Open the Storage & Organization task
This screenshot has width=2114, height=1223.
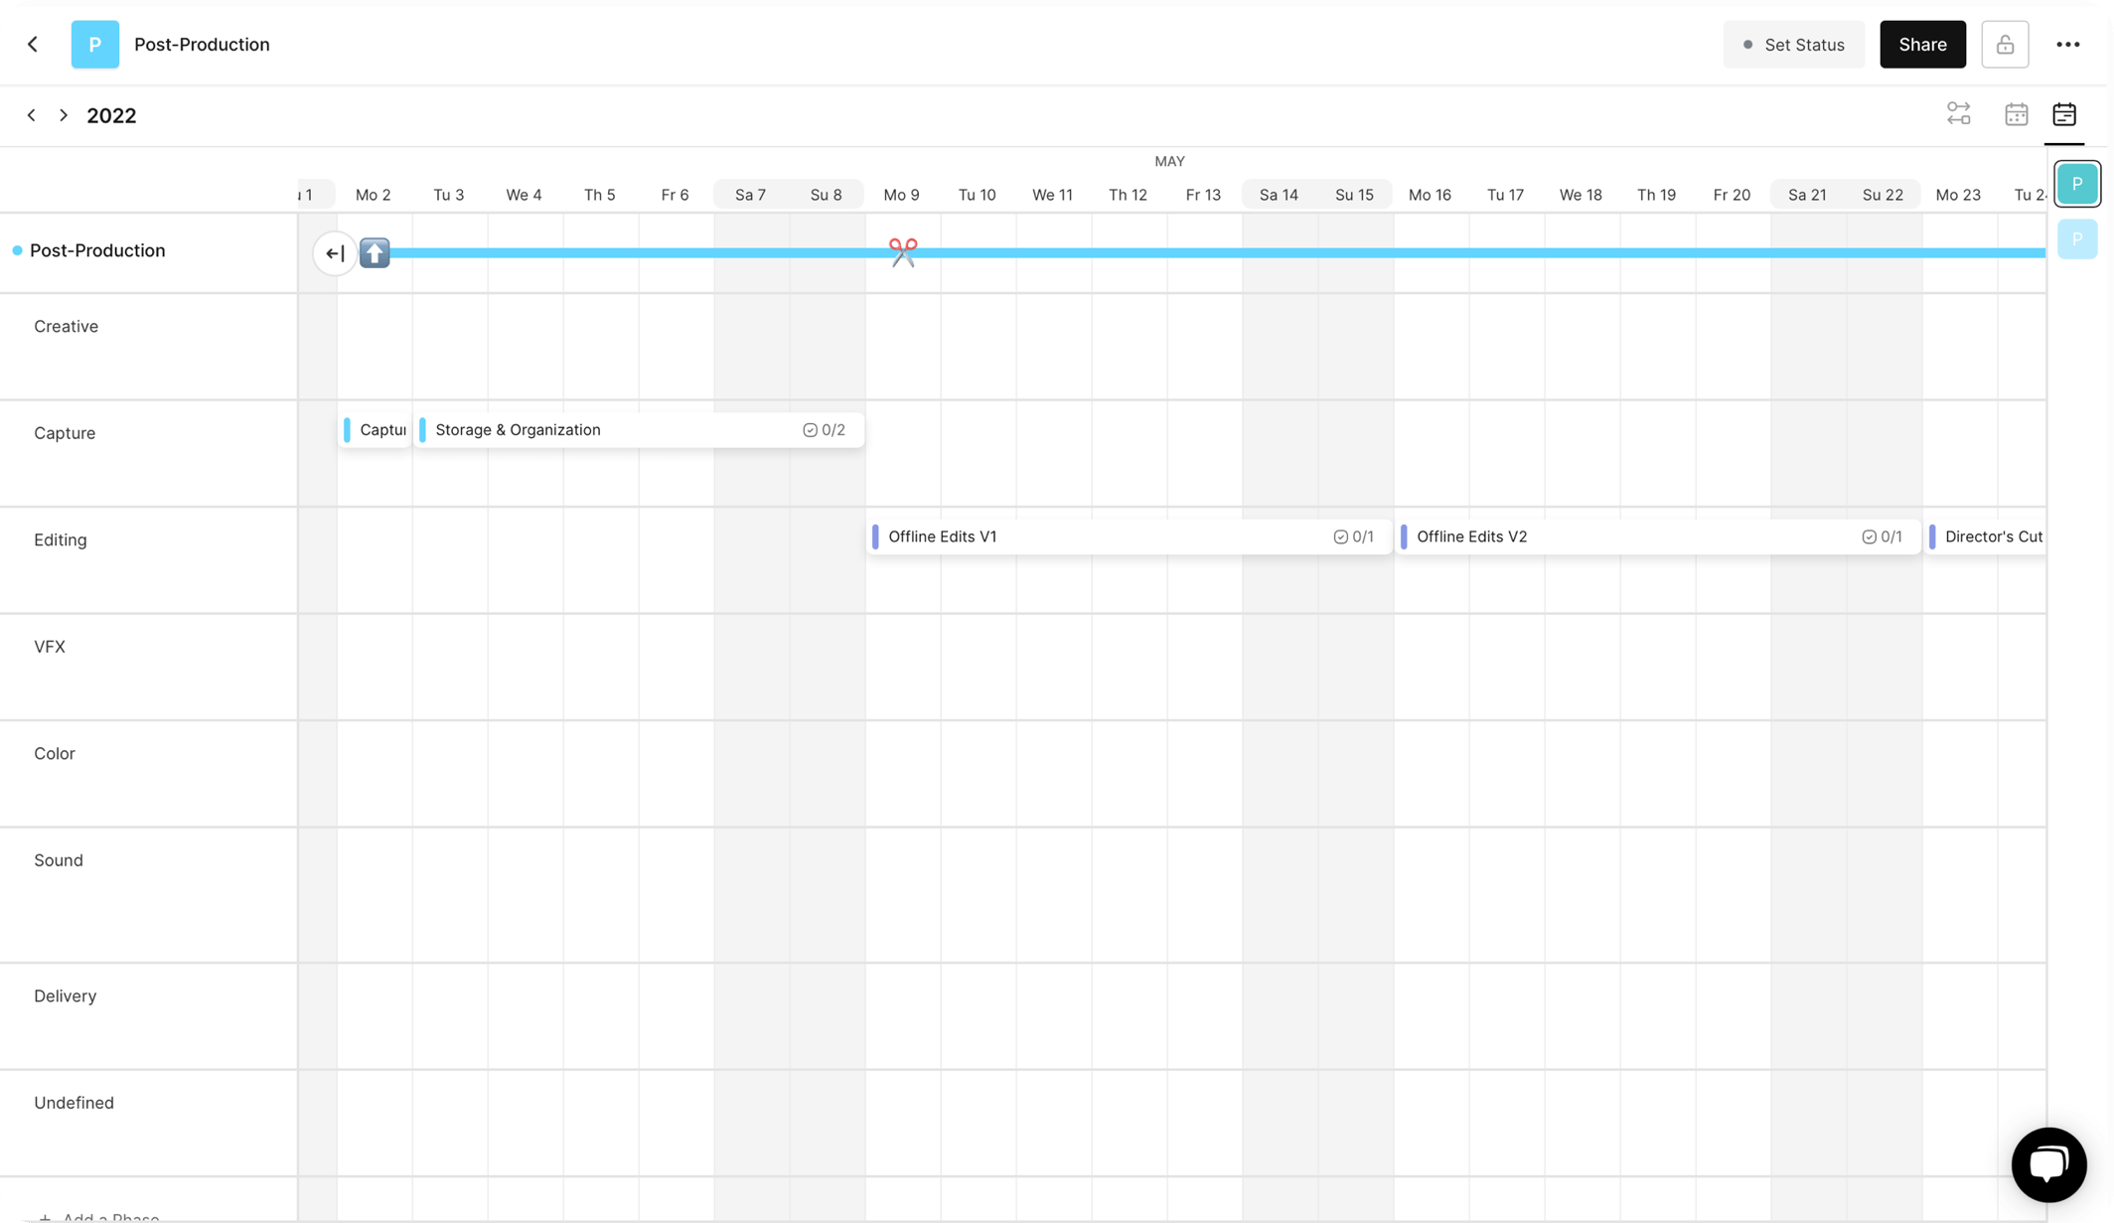tap(639, 430)
